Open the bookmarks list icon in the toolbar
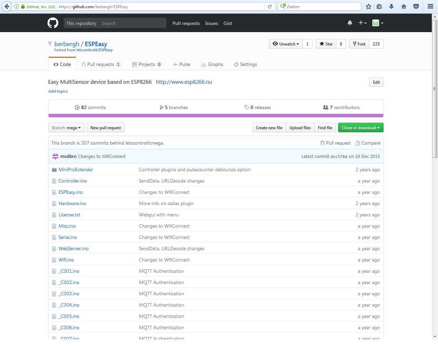 (379, 6)
